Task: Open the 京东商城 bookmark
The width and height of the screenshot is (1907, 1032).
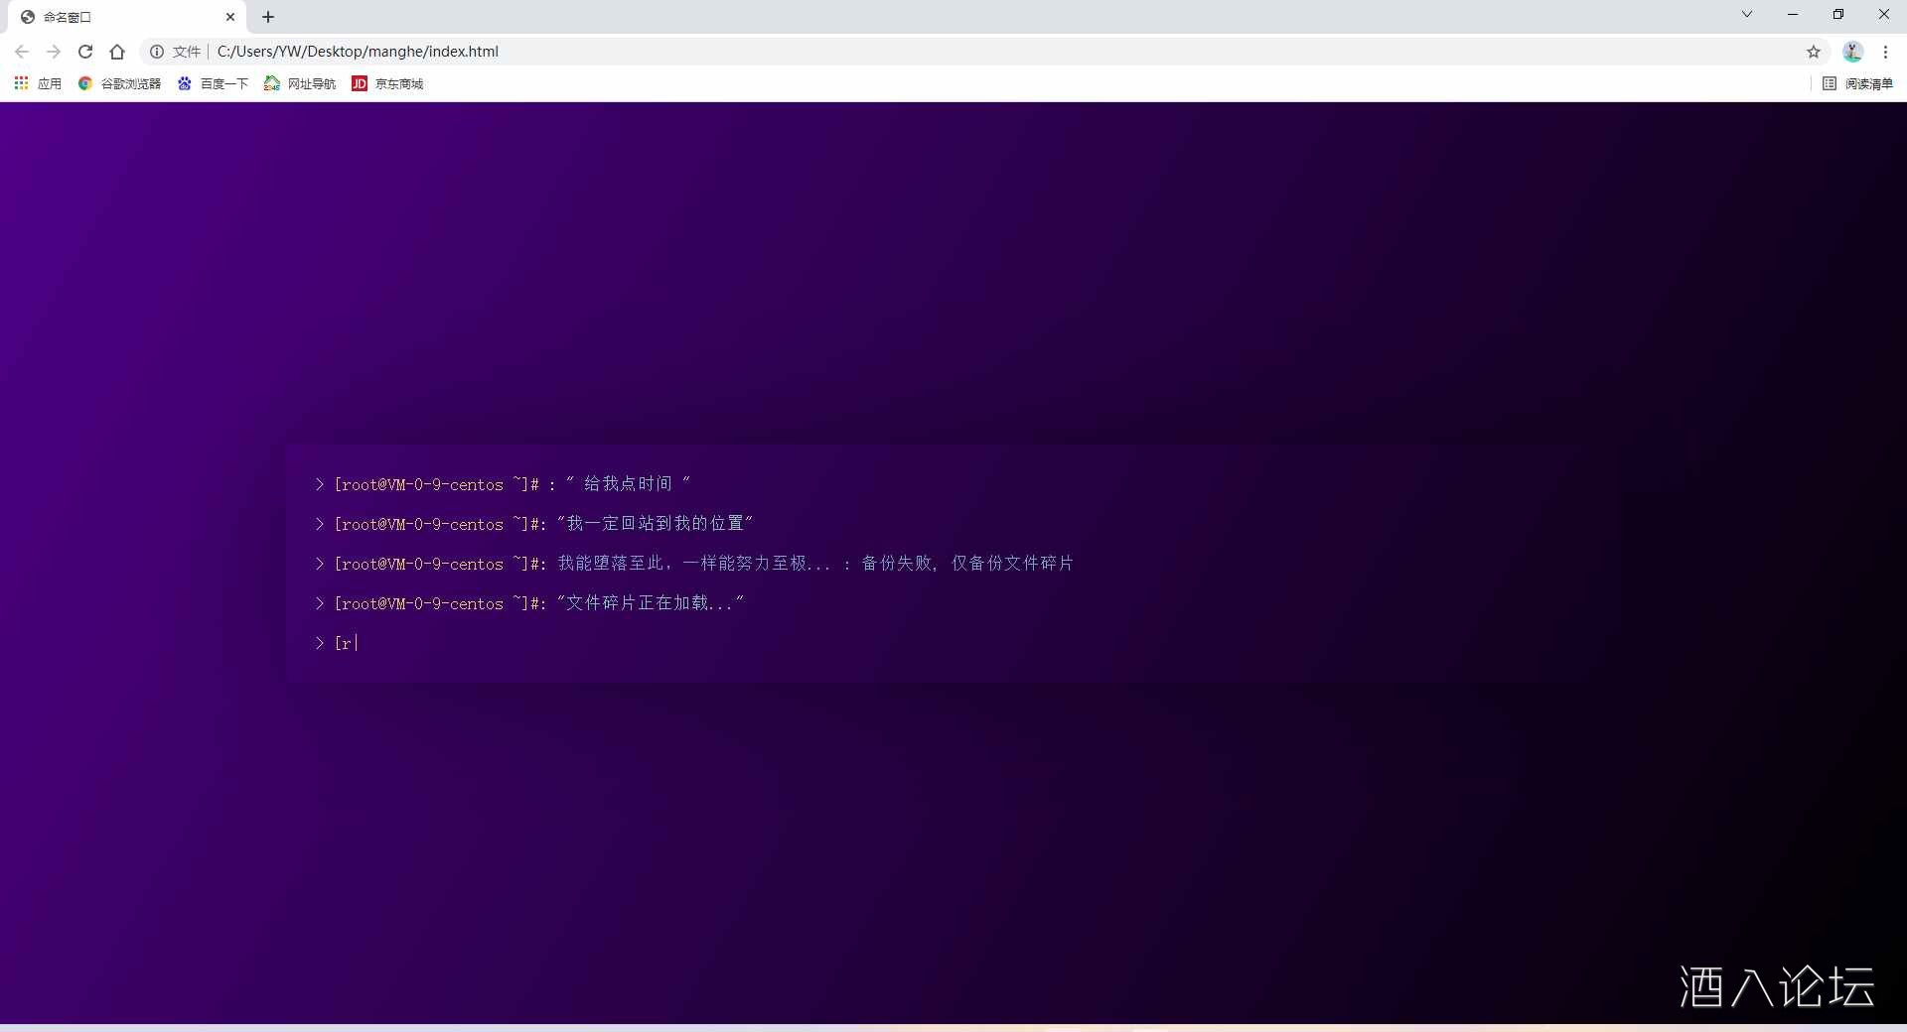Action: [387, 84]
